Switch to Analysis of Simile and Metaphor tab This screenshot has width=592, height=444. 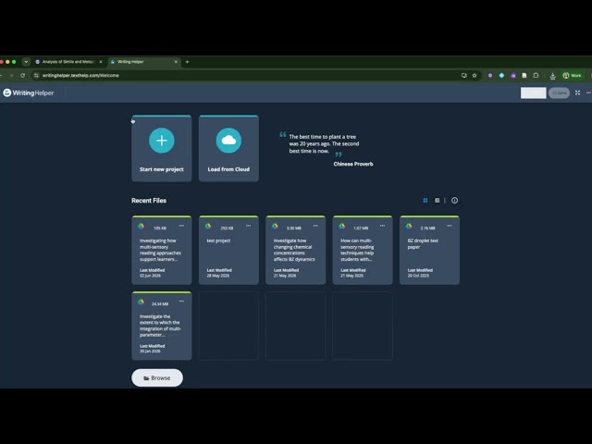(68, 62)
